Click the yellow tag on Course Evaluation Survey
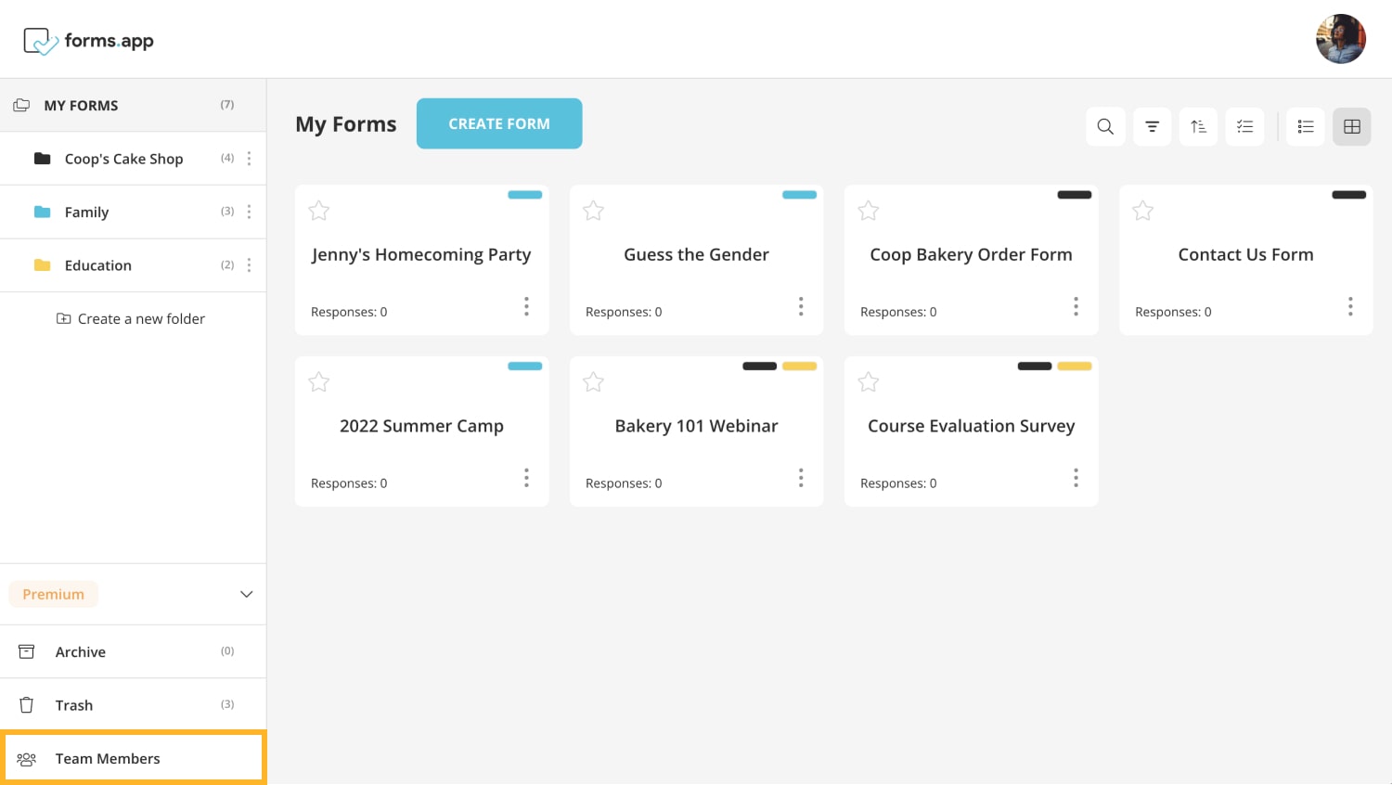1392x785 pixels. 1074,367
